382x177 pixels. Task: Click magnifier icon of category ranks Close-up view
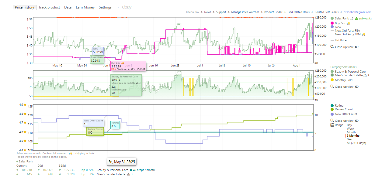(x=332, y=87)
